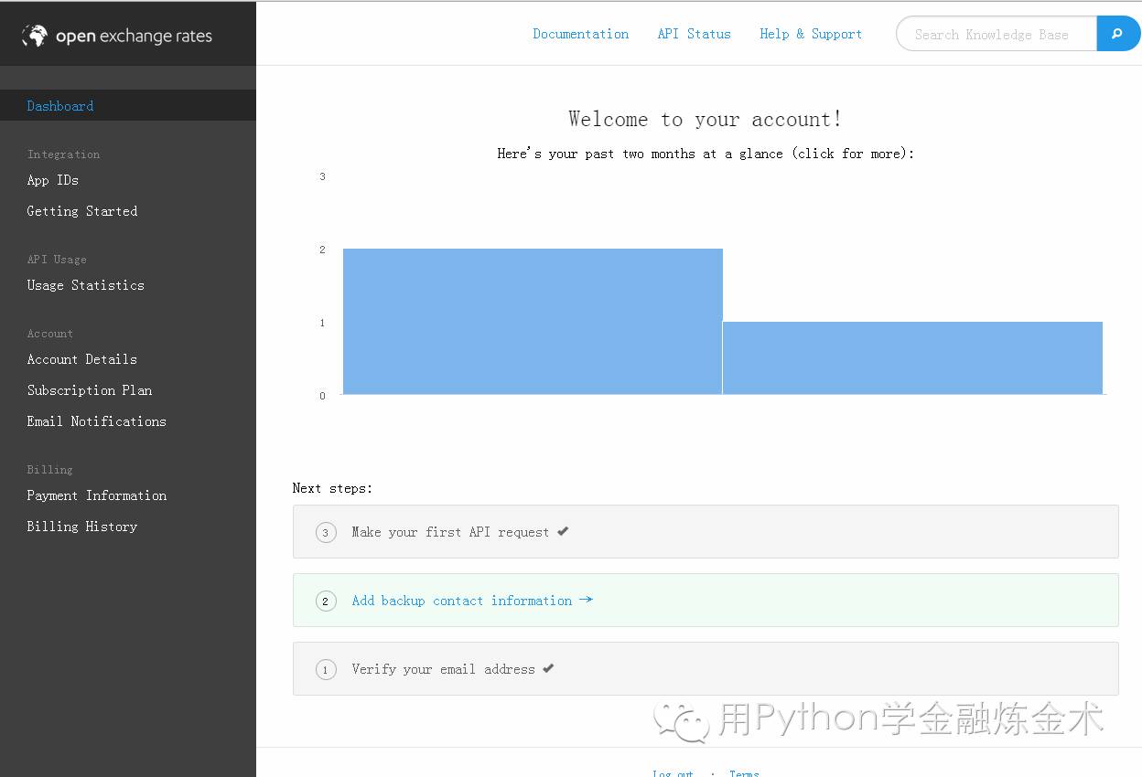View the Subscription Plan page
The height and width of the screenshot is (777, 1142).
(90, 390)
